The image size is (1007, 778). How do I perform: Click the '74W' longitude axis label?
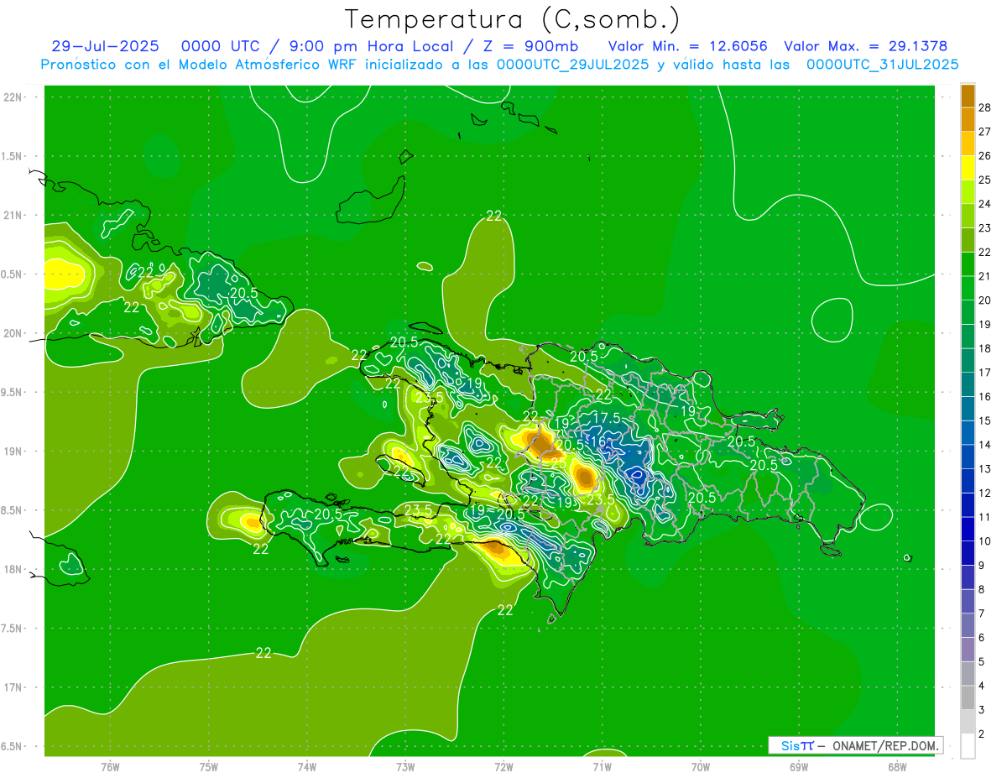(x=307, y=767)
